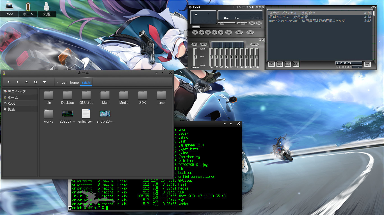Image resolution: width=384 pixels, height=215 pixels.
Task: Click the XMMS balance slider
Action: point(242,23)
